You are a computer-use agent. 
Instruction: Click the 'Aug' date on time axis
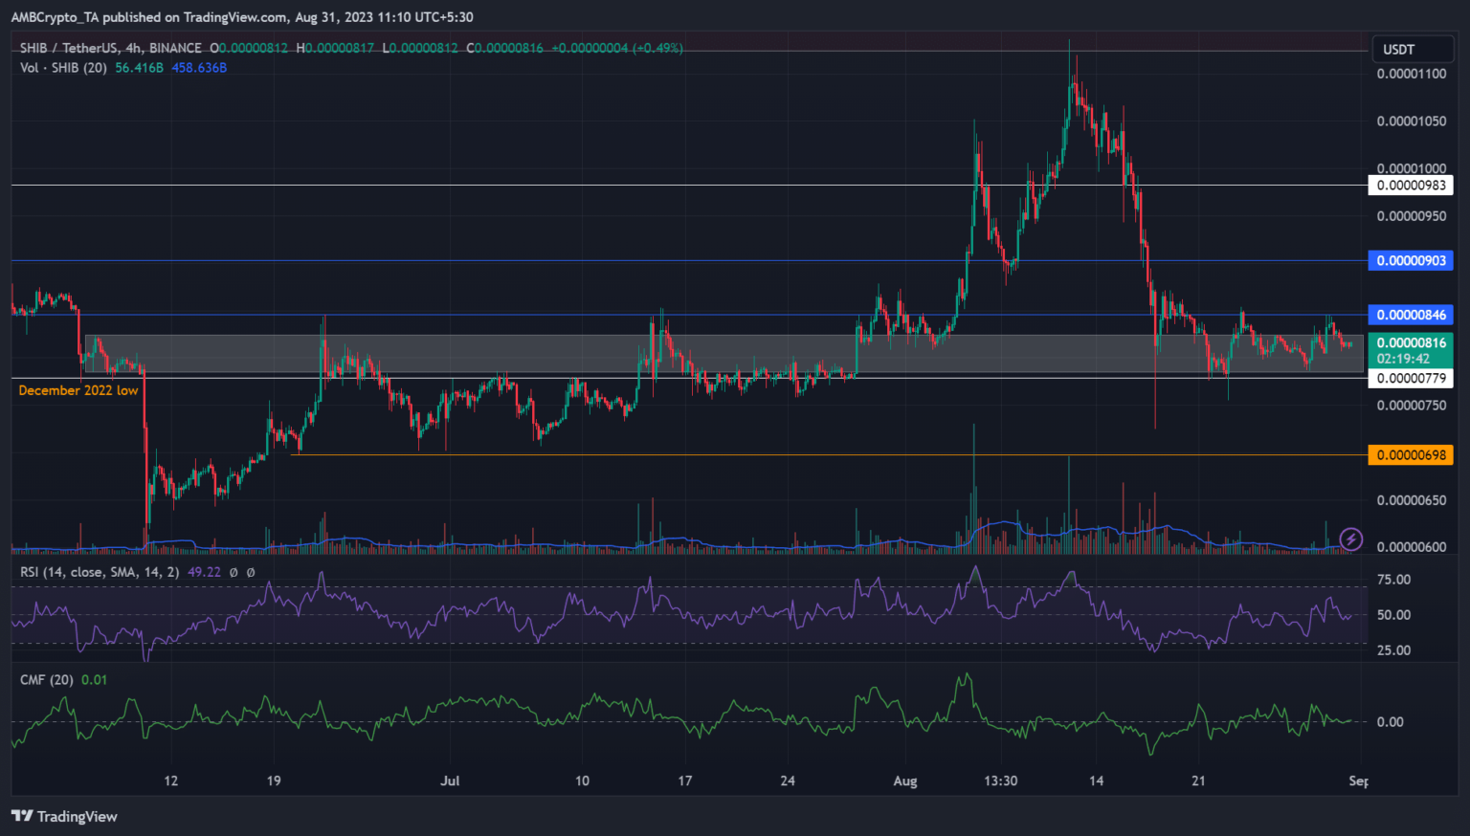(x=904, y=781)
